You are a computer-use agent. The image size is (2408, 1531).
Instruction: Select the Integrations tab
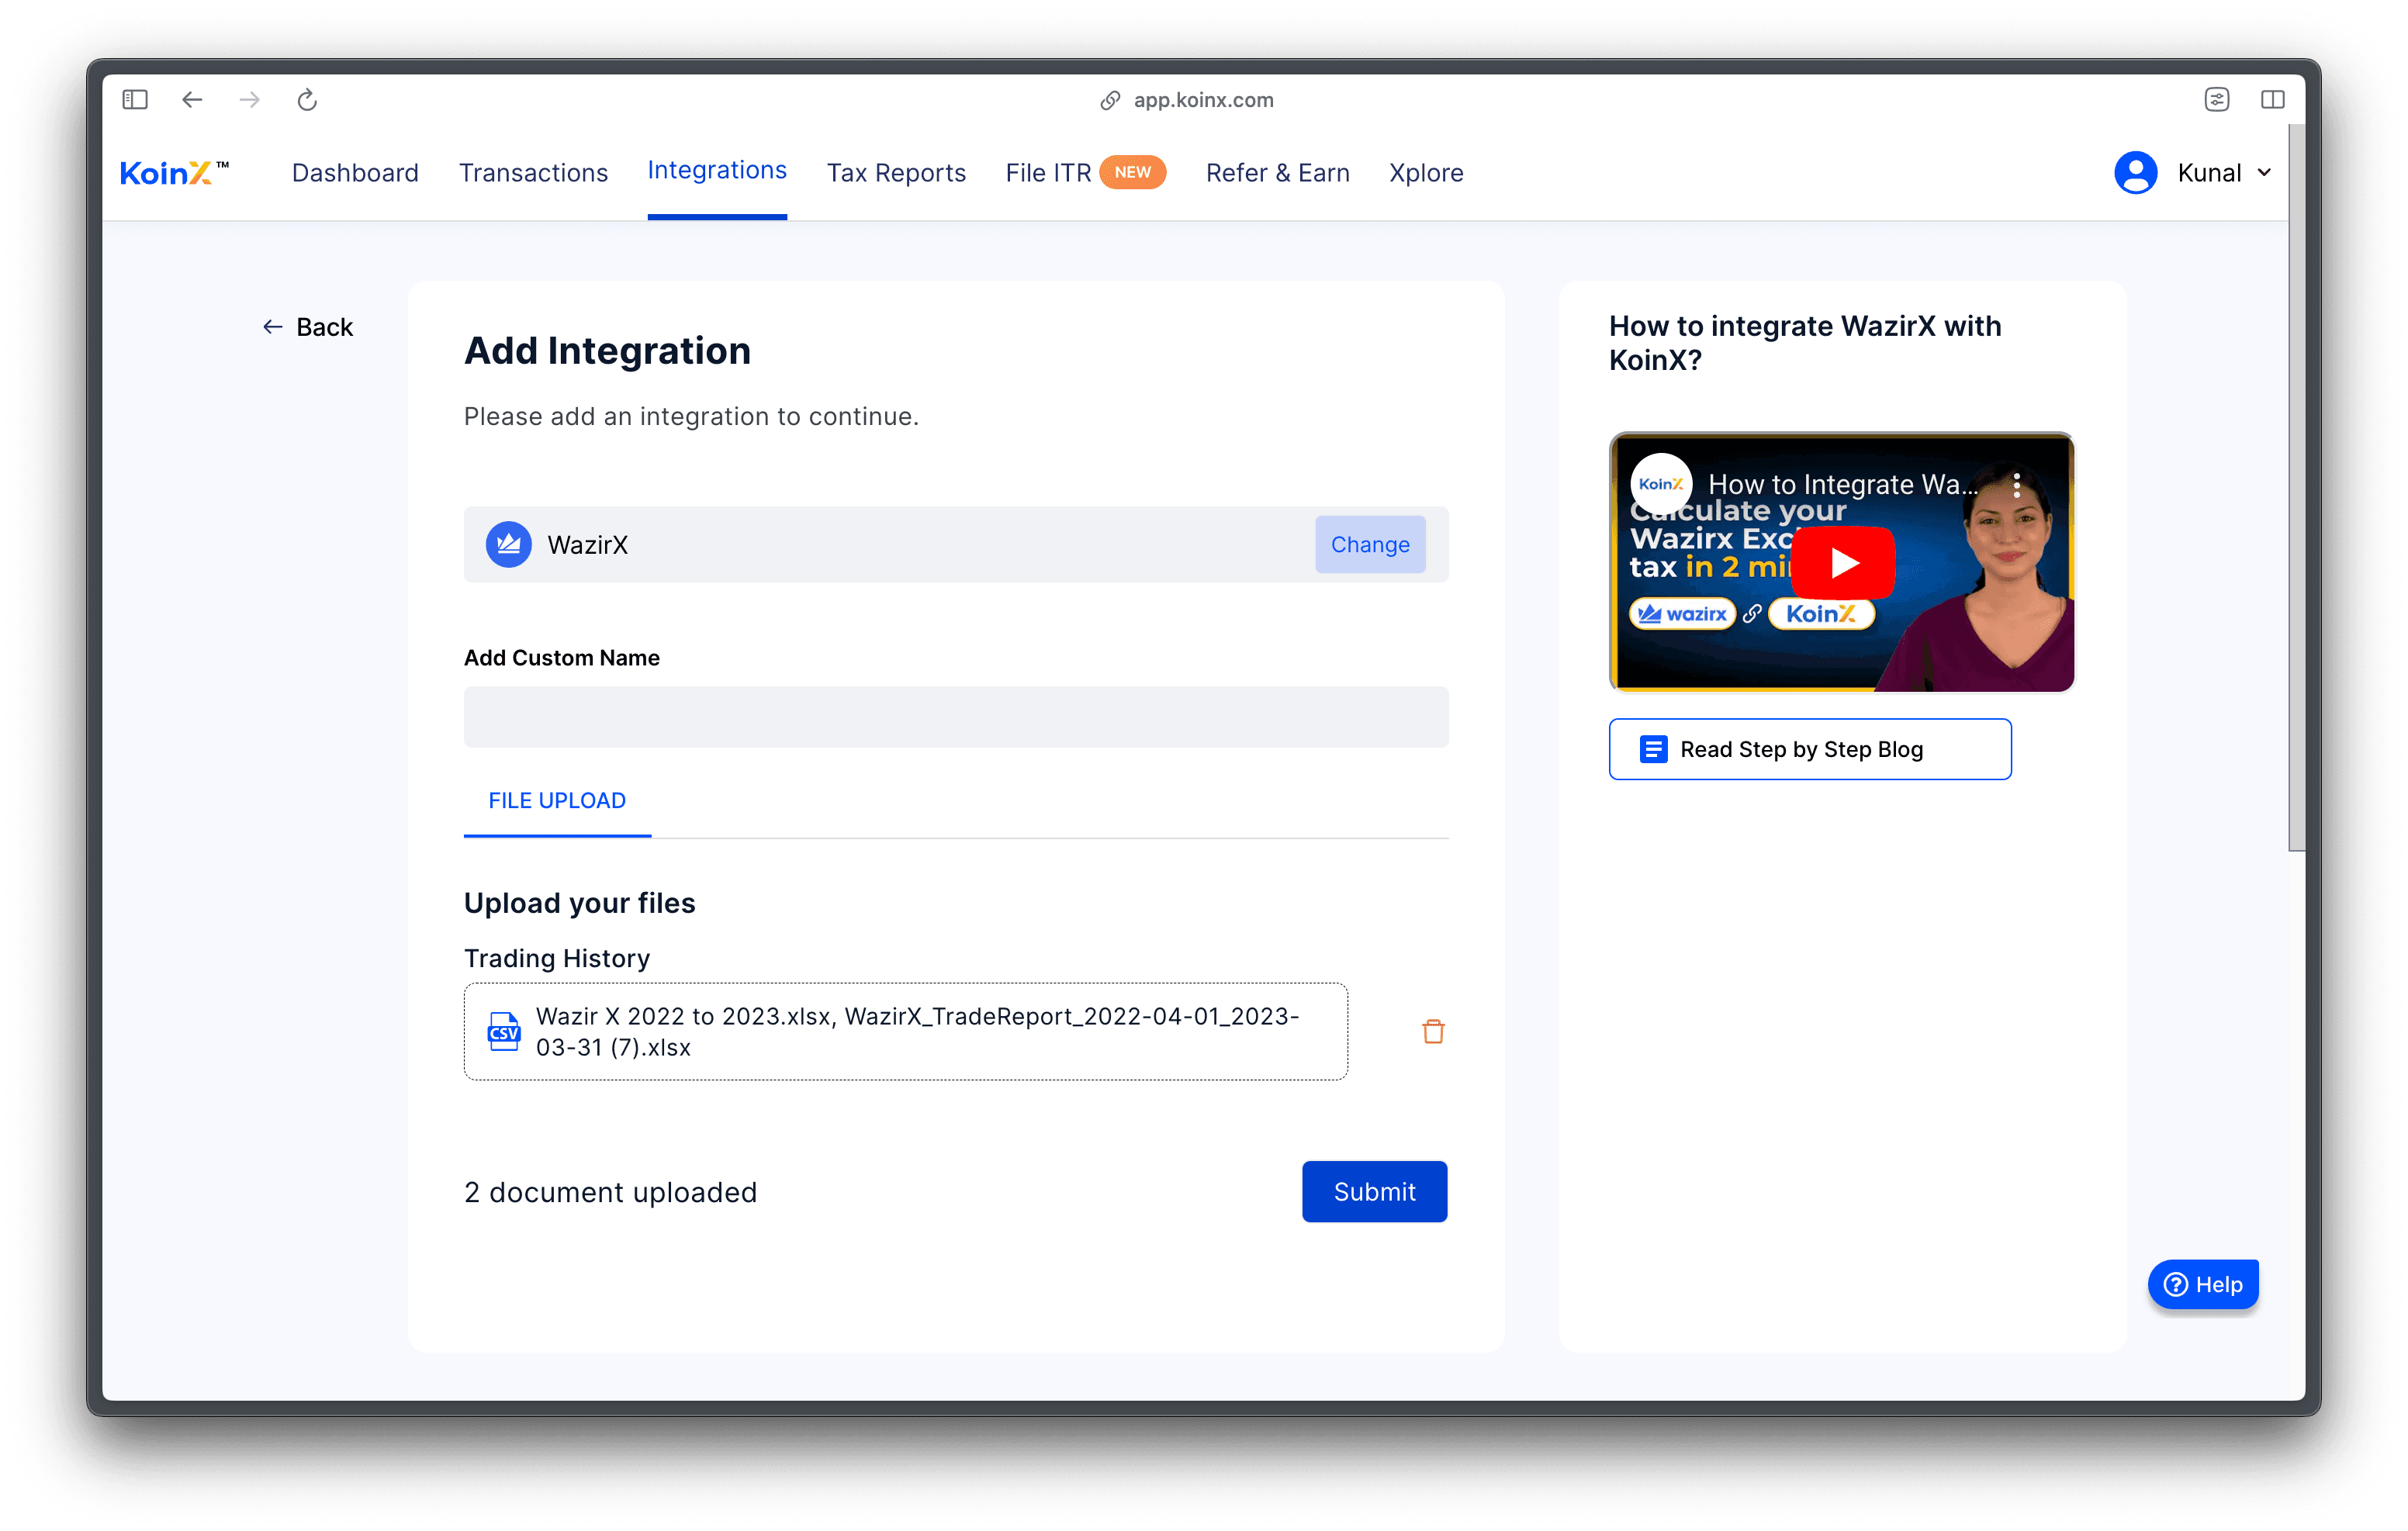pyautogui.click(x=717, y=171)
